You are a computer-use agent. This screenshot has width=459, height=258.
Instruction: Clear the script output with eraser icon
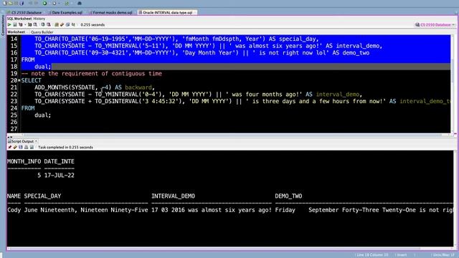click(15, 147)
